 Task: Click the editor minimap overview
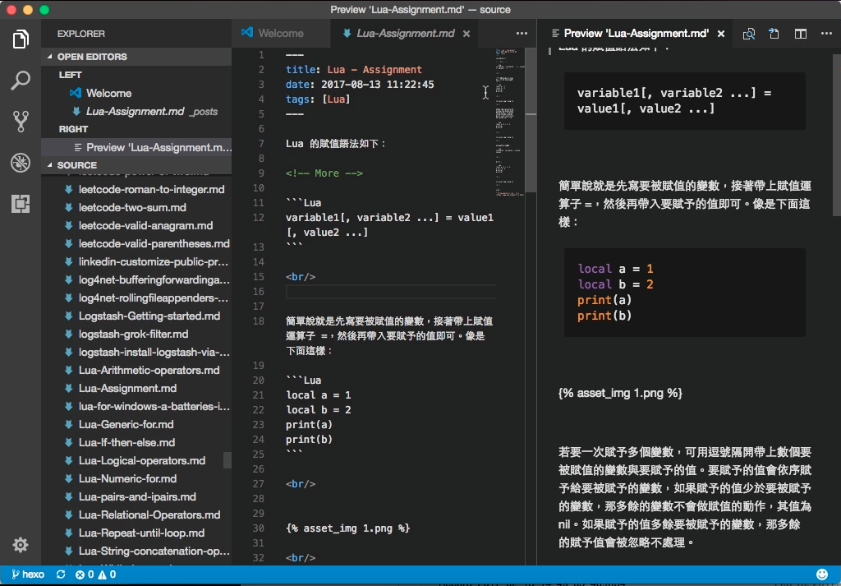click(509, 122)
